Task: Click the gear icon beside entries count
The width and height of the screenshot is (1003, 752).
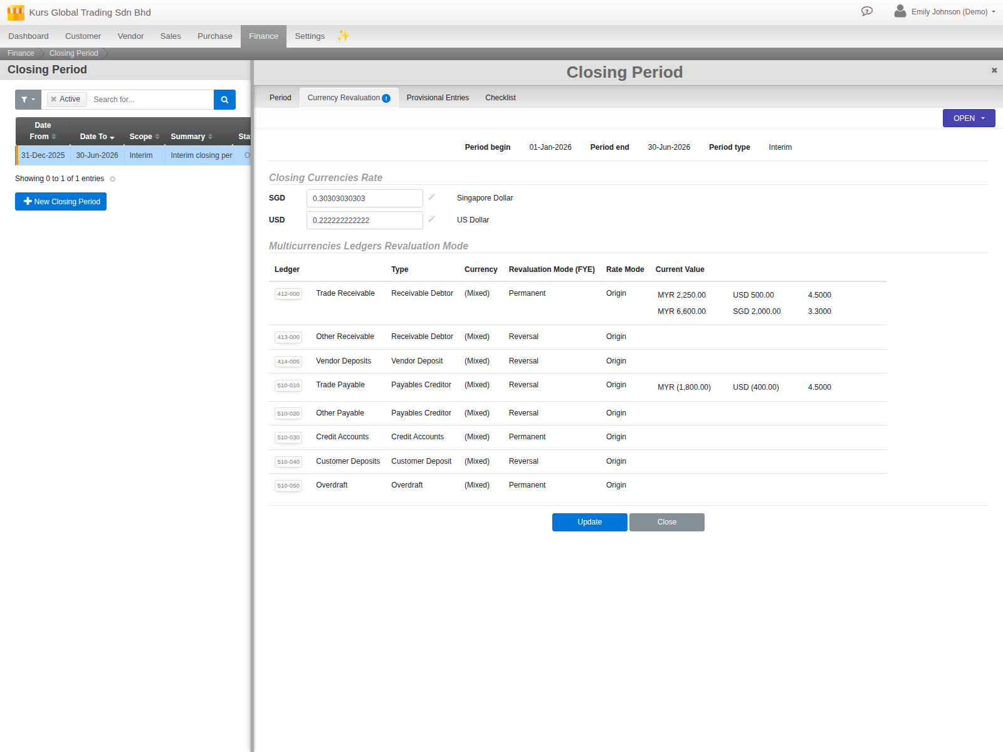Action: (x=113, y=179)
